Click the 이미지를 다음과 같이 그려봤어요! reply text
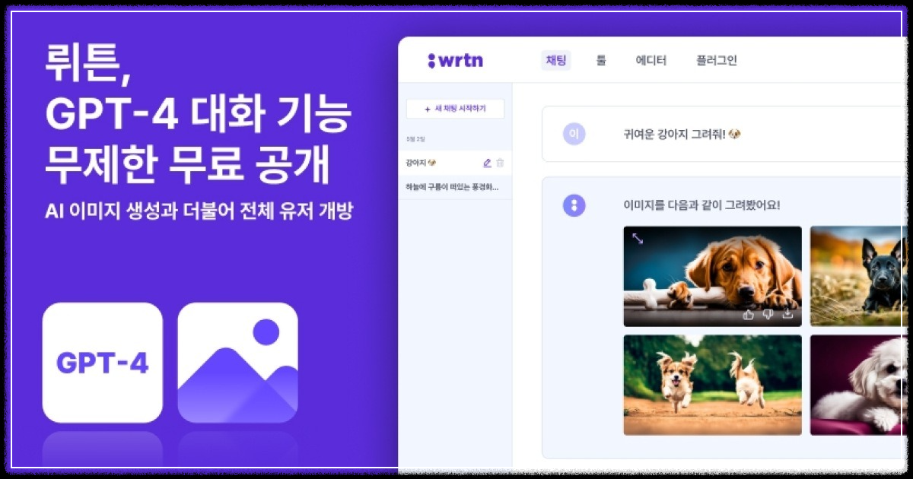The width and height of the screenshot is (913, 479). 701,205
